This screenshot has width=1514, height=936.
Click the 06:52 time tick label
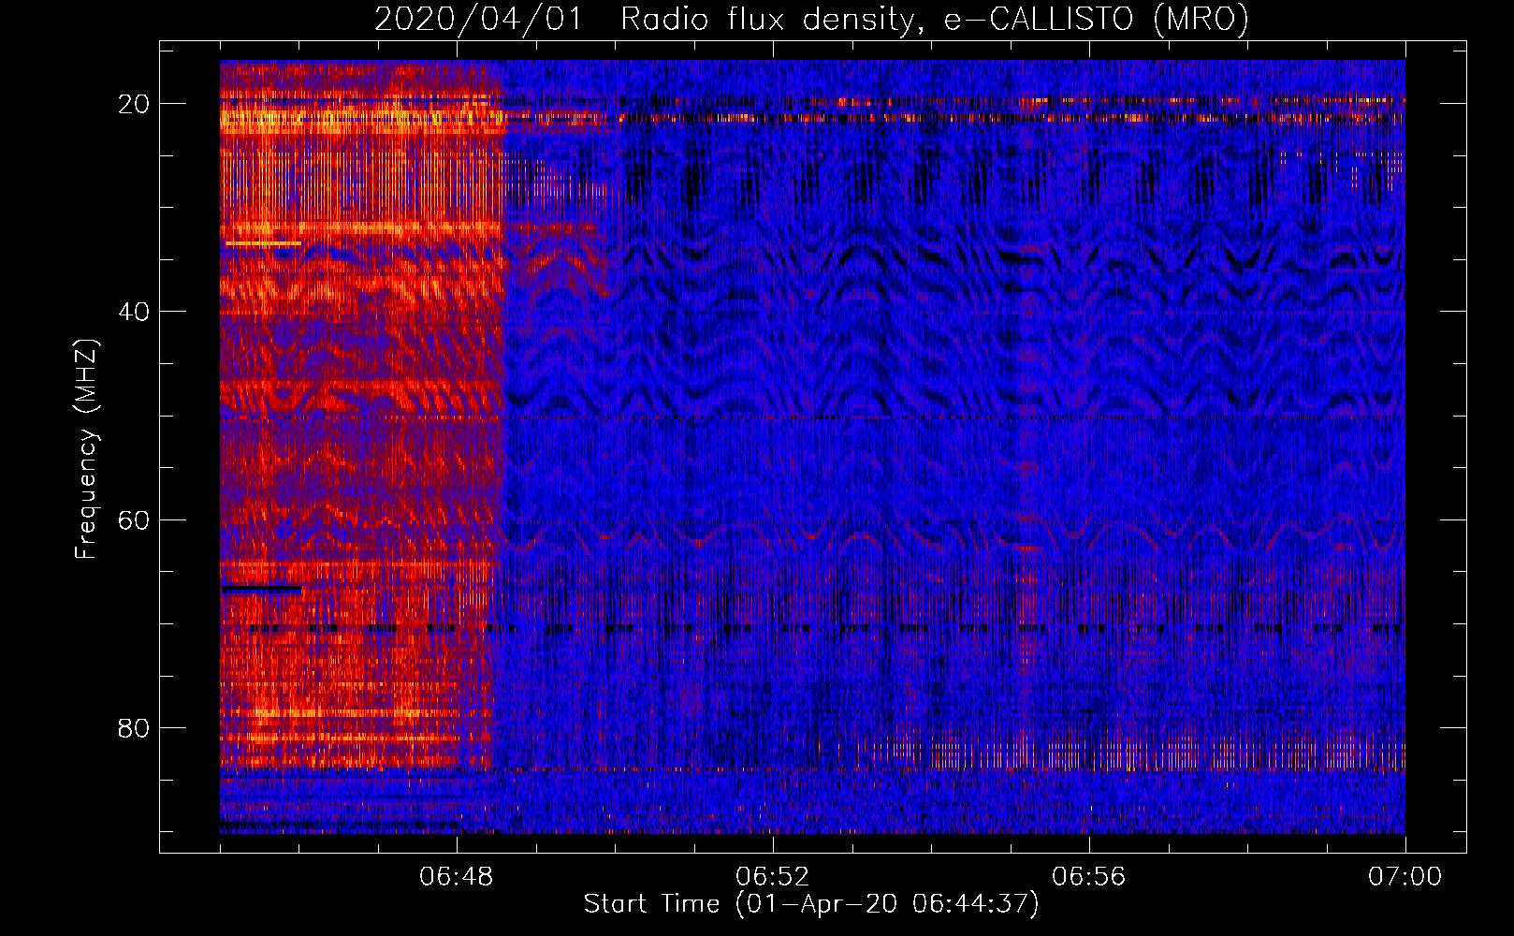773,877
